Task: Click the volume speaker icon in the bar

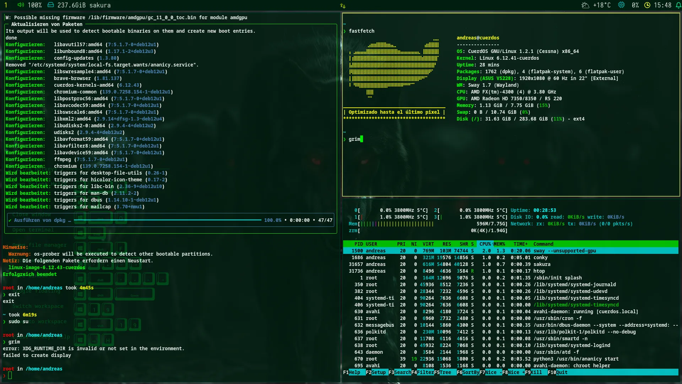Action: pos(21,5)
